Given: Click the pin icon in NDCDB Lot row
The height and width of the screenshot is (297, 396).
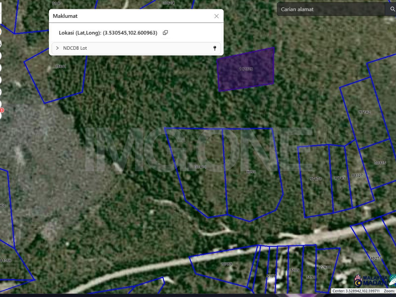Looking at the screenshot, I should 215,48.
